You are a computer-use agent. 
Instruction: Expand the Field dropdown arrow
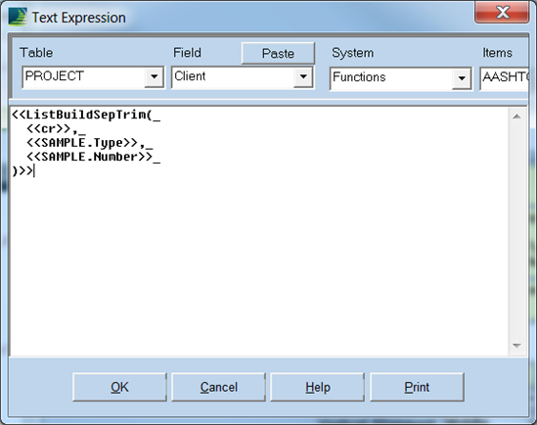pos(303,76)
